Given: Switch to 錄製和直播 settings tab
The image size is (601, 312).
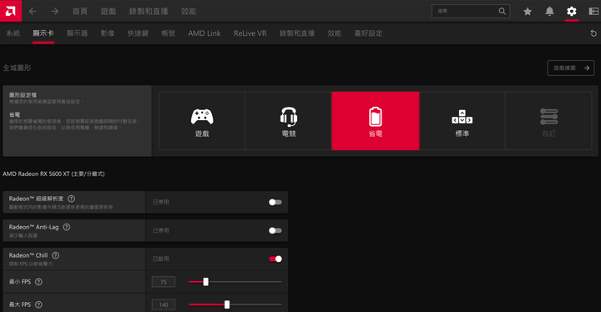Looking at the screenshot, I should click(297, 33).
